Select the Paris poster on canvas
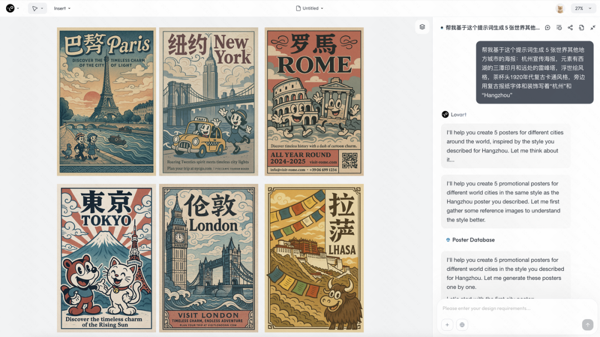 (x=106, y=102)
